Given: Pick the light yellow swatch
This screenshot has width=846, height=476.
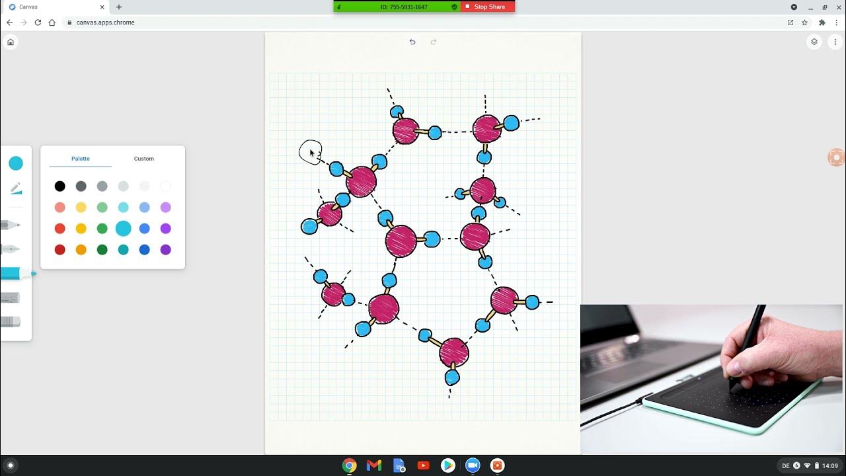Looking at the screenshot, I should pyautogui.click(x=81, y=208).
